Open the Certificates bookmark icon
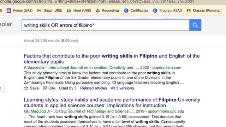The height and width of the screenshot is (127, 226). tap(126, 11)
